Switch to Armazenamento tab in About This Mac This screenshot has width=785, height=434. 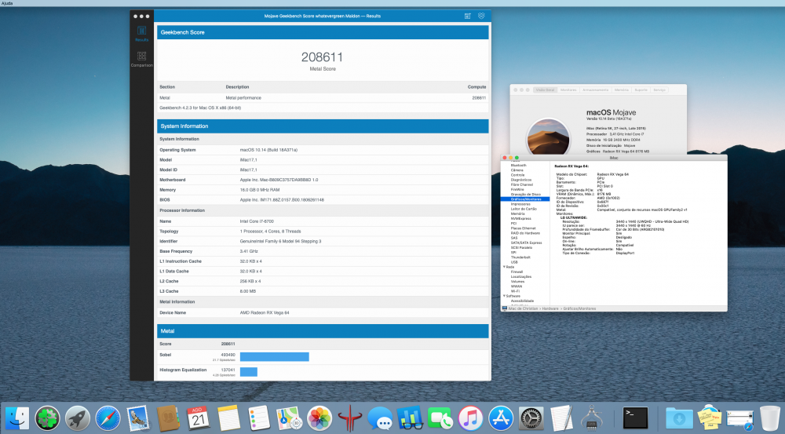595,90
